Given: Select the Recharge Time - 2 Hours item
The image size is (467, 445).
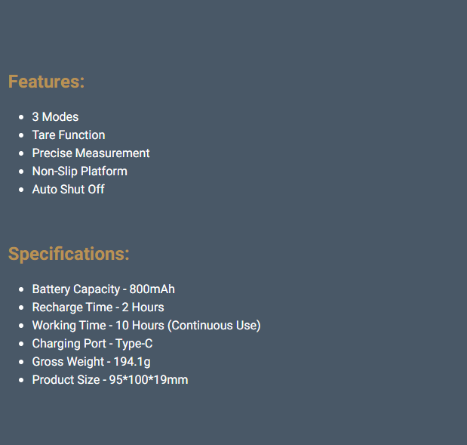Looking at the screenshot, I should [x=98, y=307].
